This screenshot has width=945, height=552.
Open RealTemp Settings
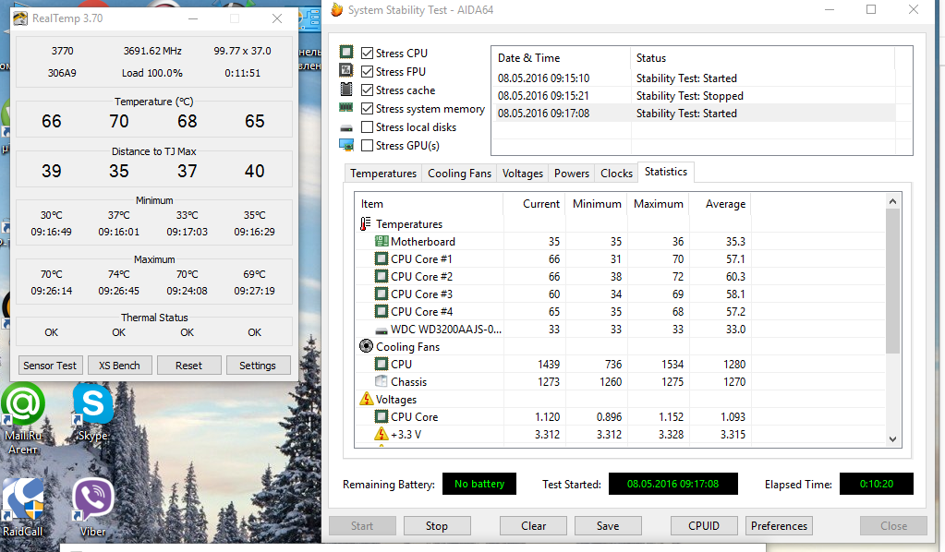258,366
